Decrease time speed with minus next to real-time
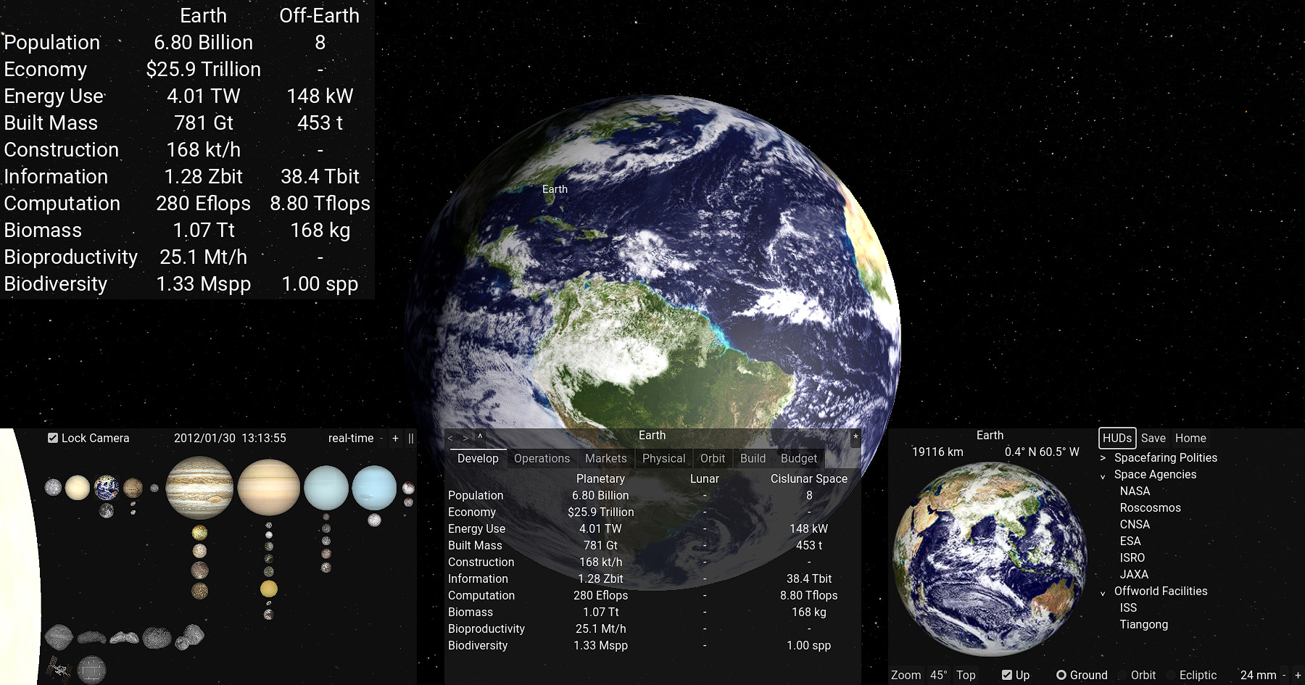This screenshot has height=685, width=1305. 381,438
